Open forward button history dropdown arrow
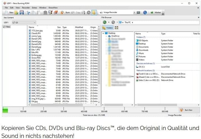Image resolution: width=201 pixels, height=139 pixels. tap(117, 22)
